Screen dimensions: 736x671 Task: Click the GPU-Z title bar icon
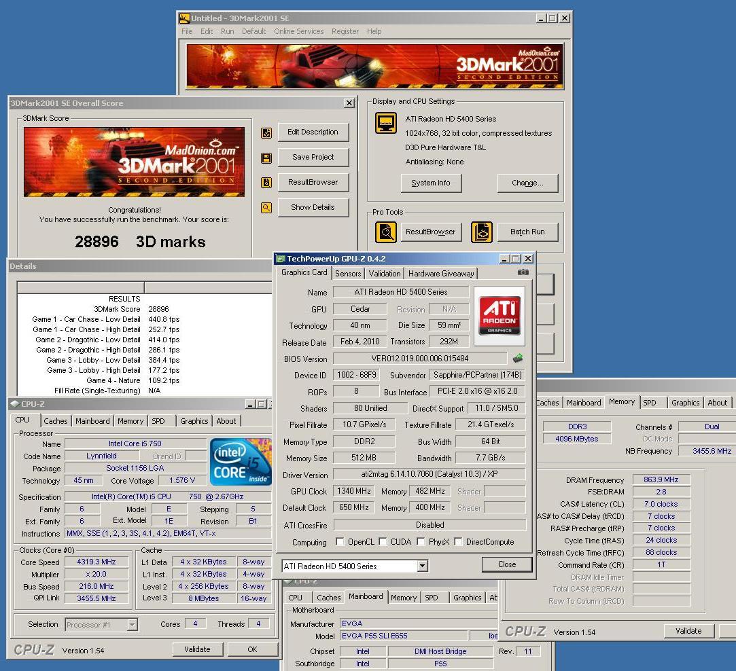[281, 259]
